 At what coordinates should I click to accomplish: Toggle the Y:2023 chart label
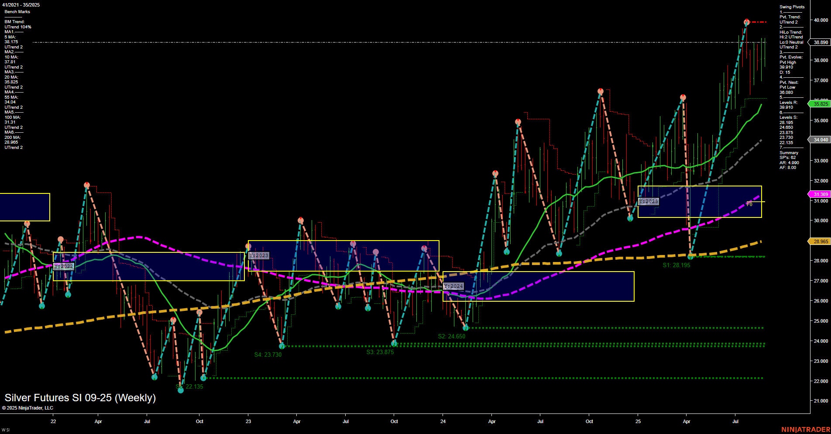coord(258,255)
